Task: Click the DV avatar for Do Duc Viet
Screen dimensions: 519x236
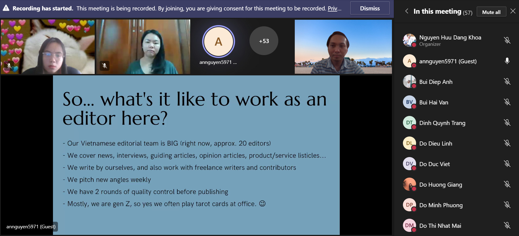Action: (409, 164)
